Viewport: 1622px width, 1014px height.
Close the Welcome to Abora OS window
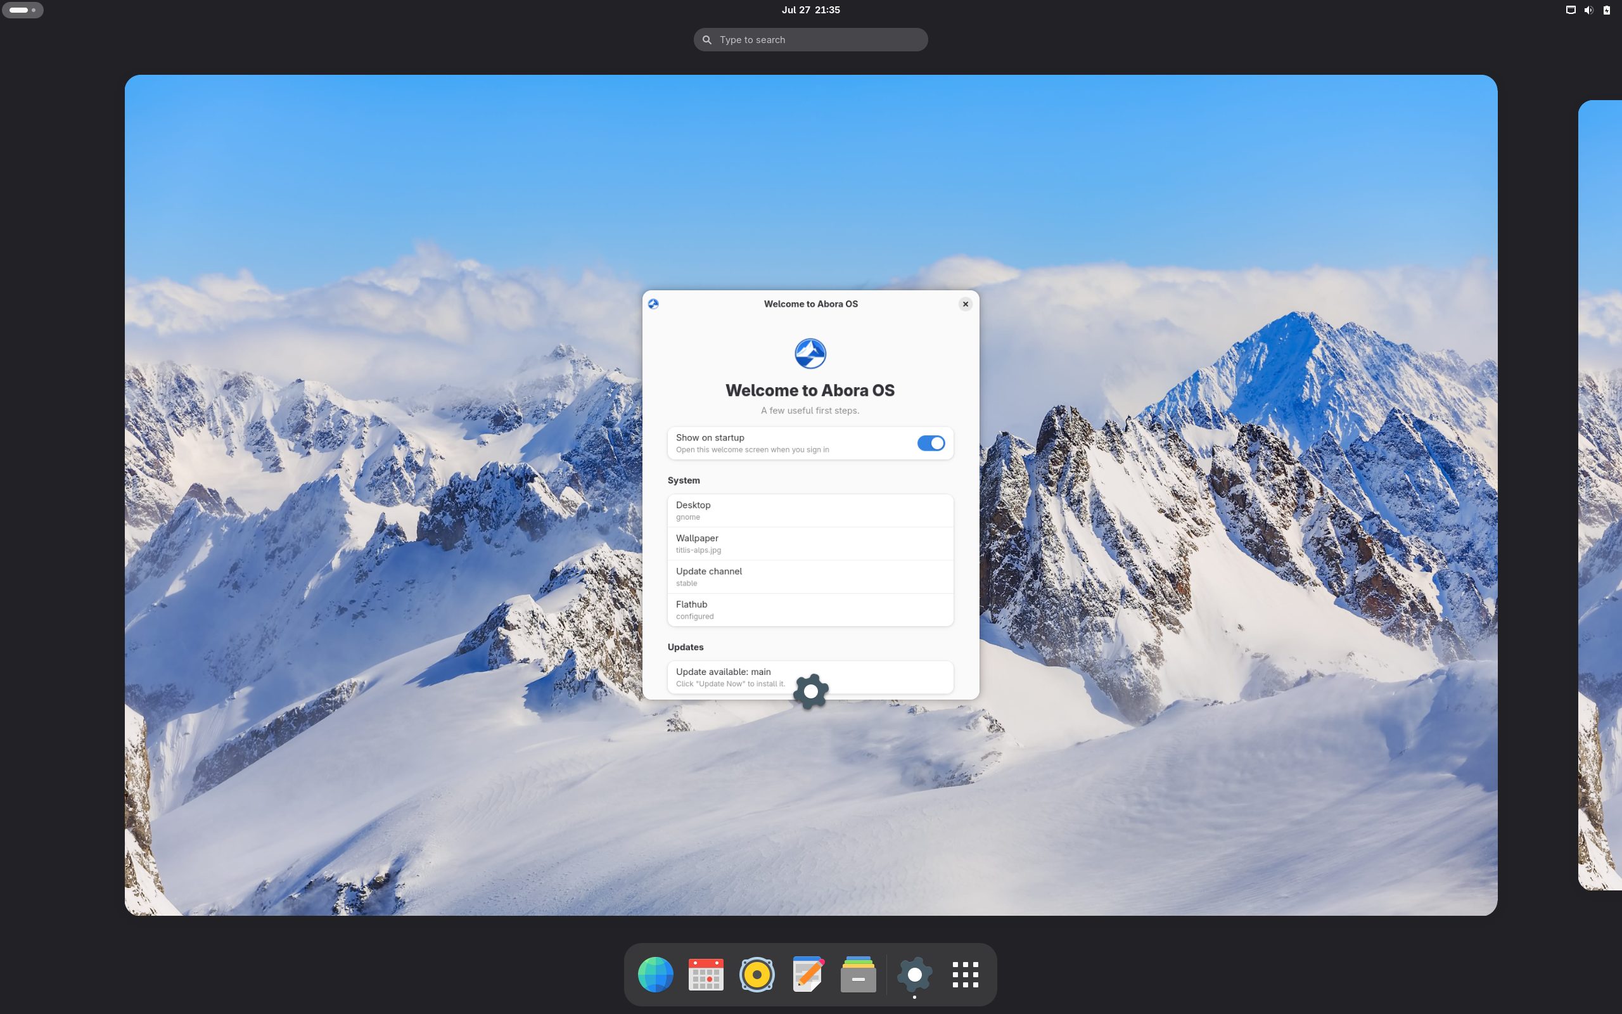pyautogui.click(x=965, y=304)
